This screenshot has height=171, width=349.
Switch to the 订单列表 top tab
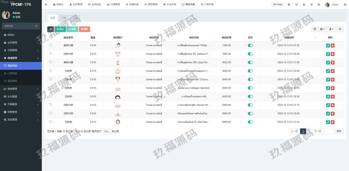click(x=207, y=5)
